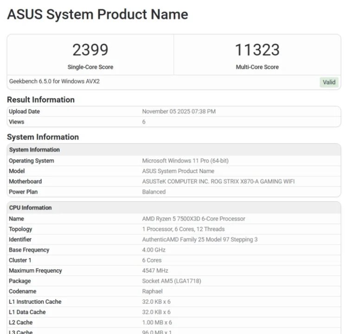
Task: Select Socket AM5 (LGA1718) value
Action: pyautogui.click(x=172, y=281)
